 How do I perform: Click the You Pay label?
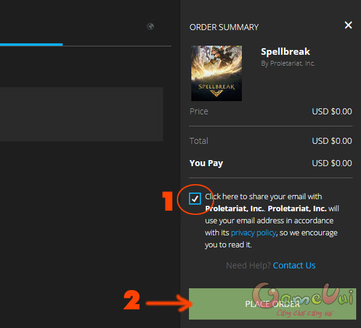pos(206,163)
